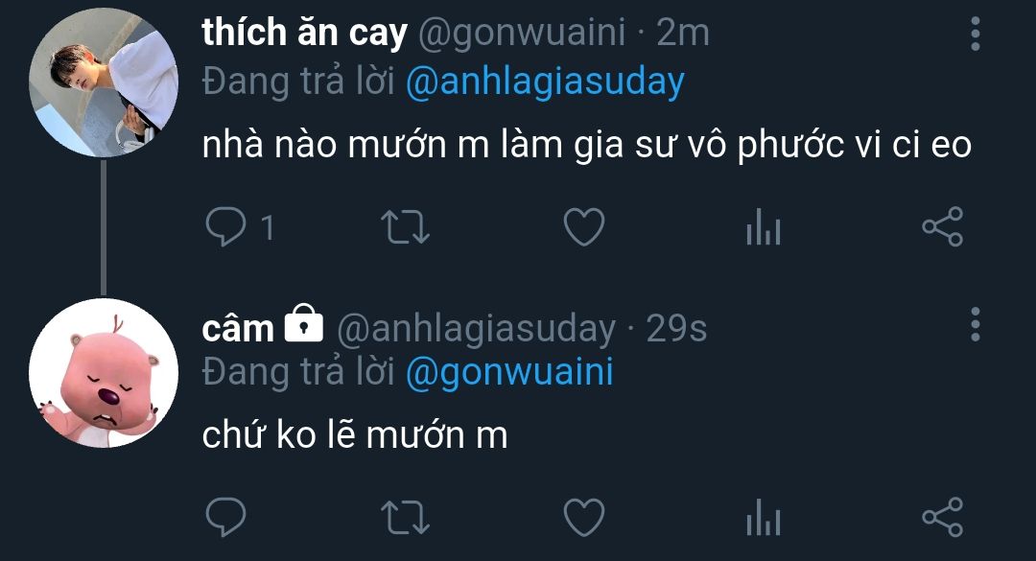This screenshot has width=1036, height=561.
Task: View analytics for thích ăn cay's tweet
Action: [x=764, y=228]
